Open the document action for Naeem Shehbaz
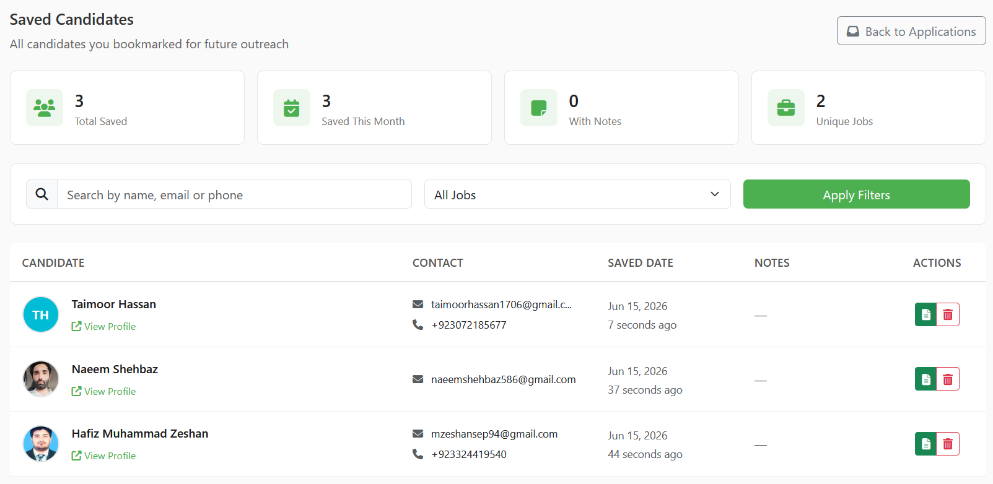Image resolution: width=993 pixels, height=484 pixels. pos(925,379)
